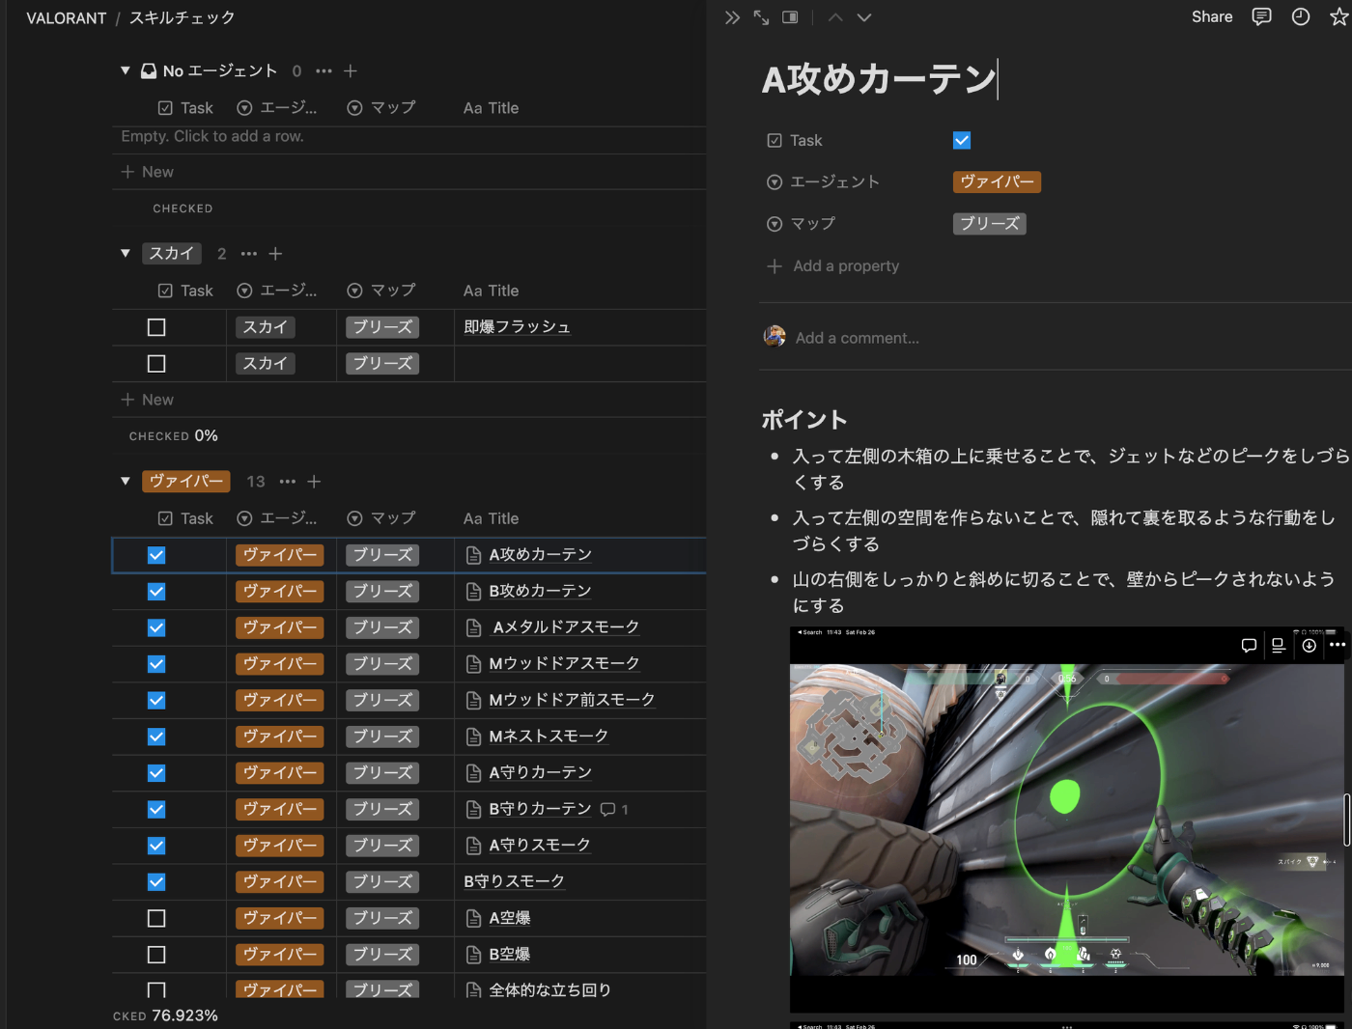1352x1029 pixels.
Task: Click Add a property
Action: coord(833,266)
